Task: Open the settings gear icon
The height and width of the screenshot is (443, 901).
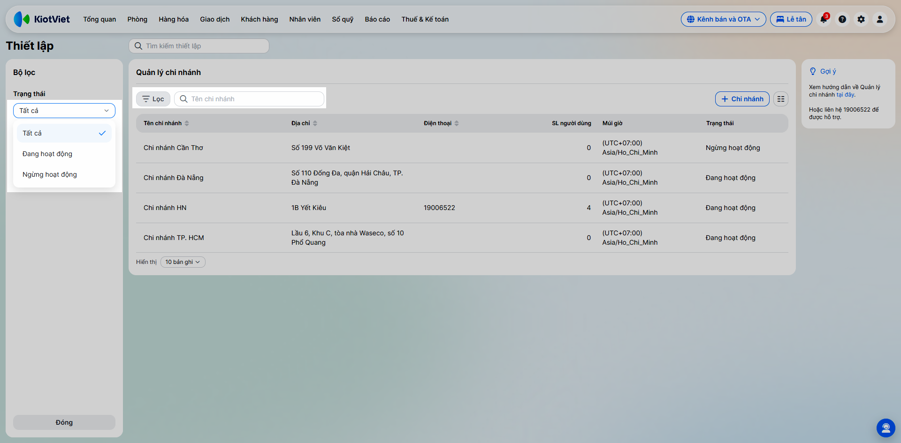Action: tap(861, 19)
